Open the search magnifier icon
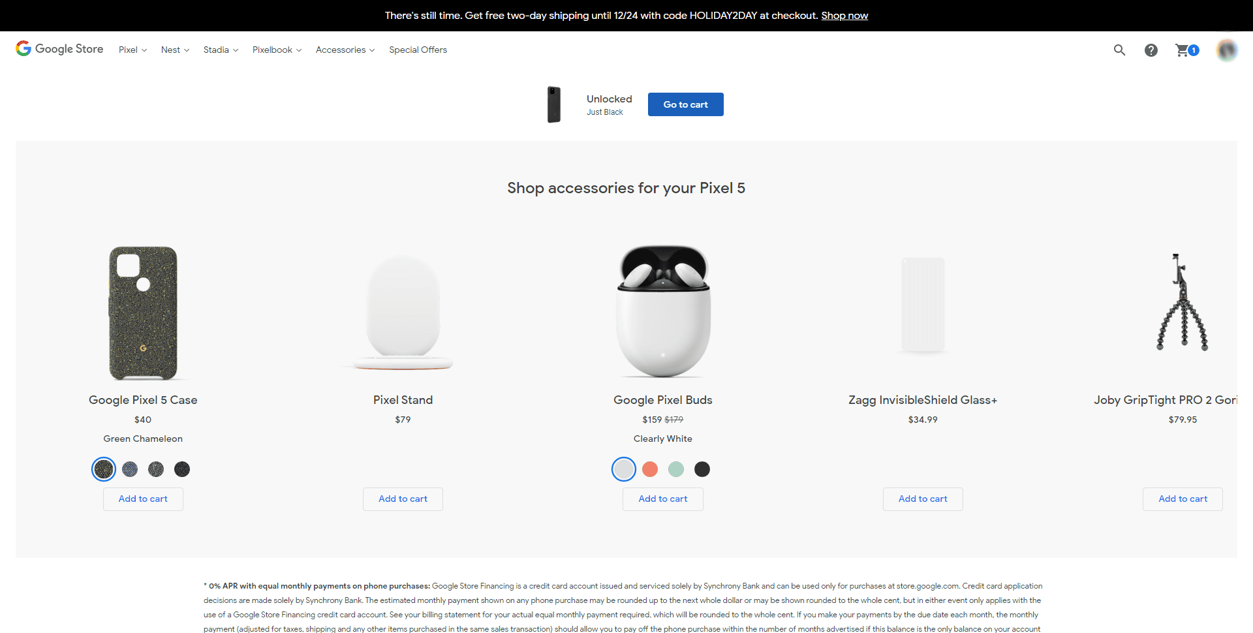The height and width of the screenshot is (633, 1253). 1119,50
